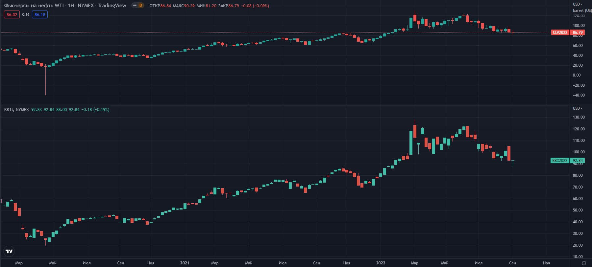Open USD currency dropdown of the WTI pane
Screen dimensions: 592x267
(578, 4)
